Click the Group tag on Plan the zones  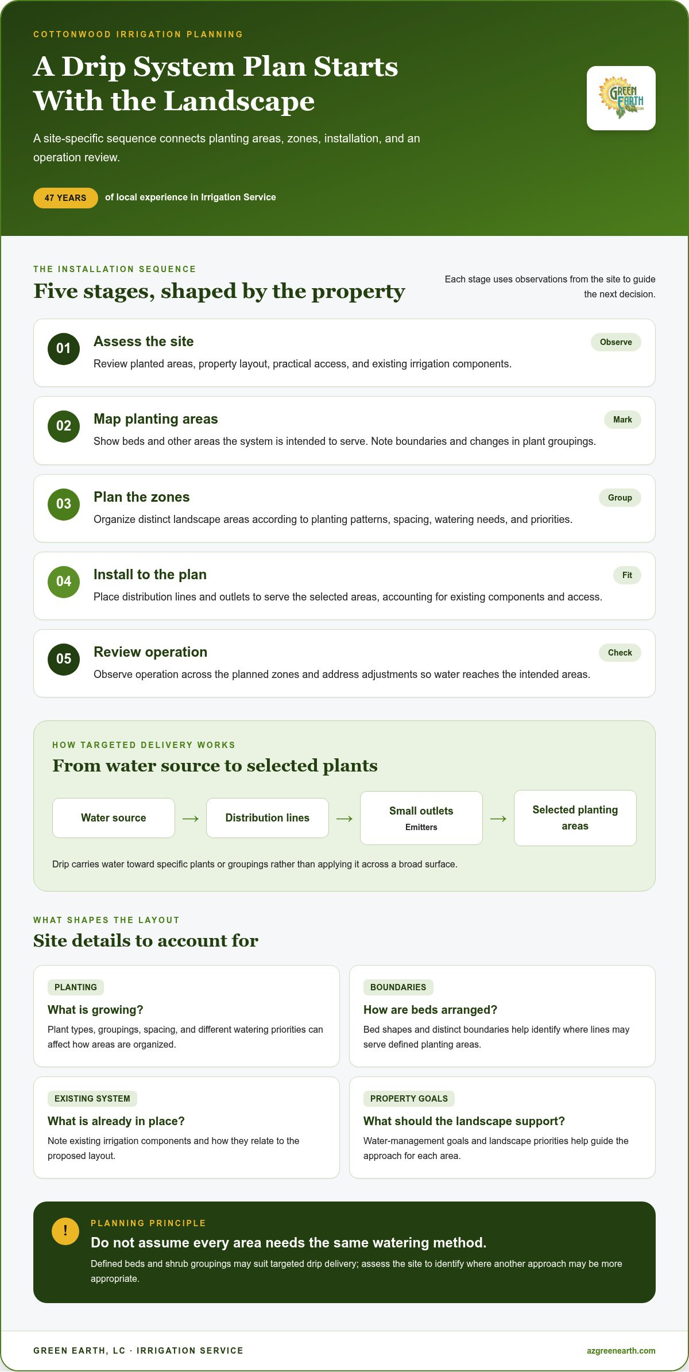620,498
